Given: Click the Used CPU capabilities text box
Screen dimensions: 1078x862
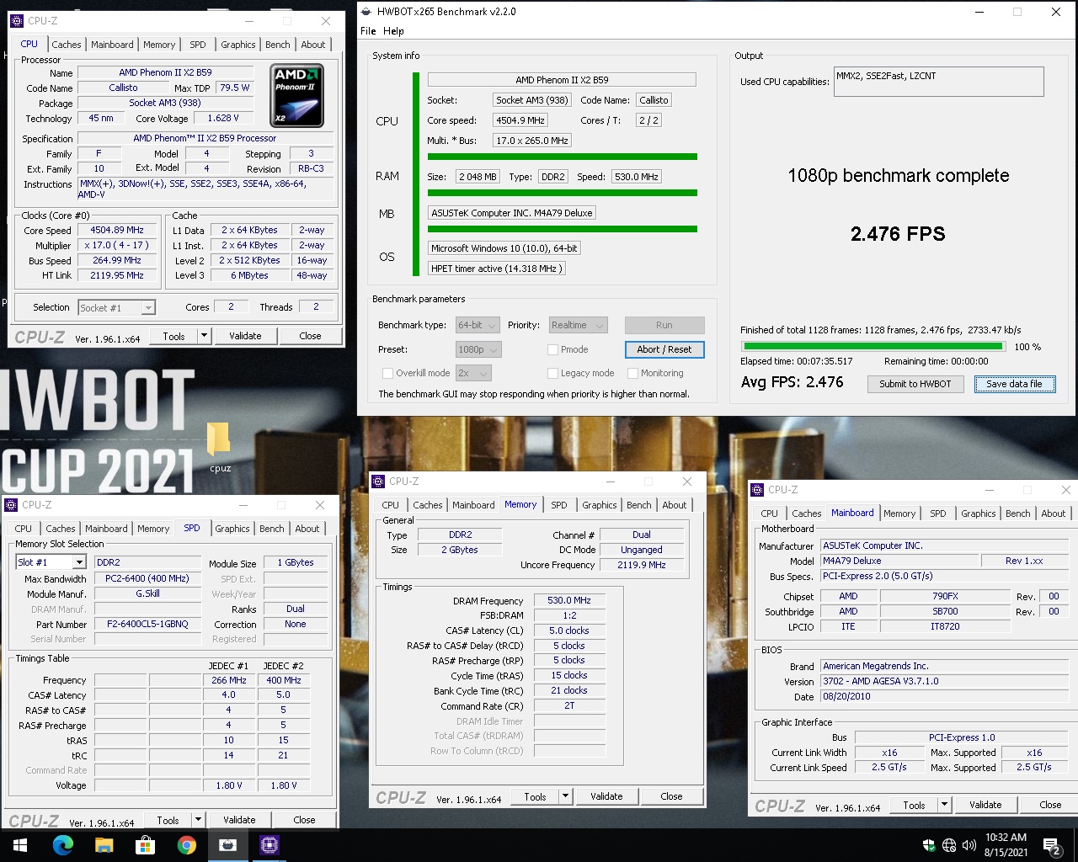Looking at the screenshot, I should coord(938,82).
